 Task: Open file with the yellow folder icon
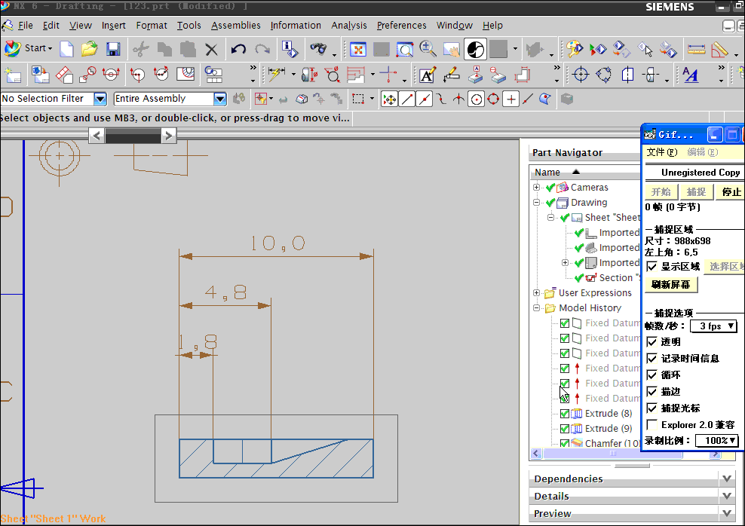click(x=90, y=49)
